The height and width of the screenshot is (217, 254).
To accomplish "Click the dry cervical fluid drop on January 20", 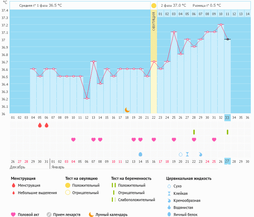I will pos(181,154).
